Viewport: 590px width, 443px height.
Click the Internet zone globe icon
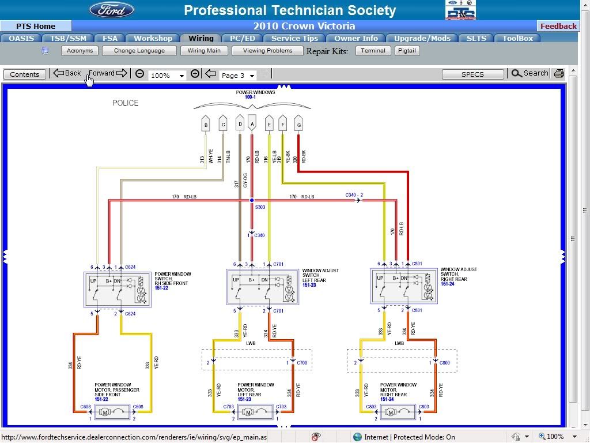coord(357,437)
